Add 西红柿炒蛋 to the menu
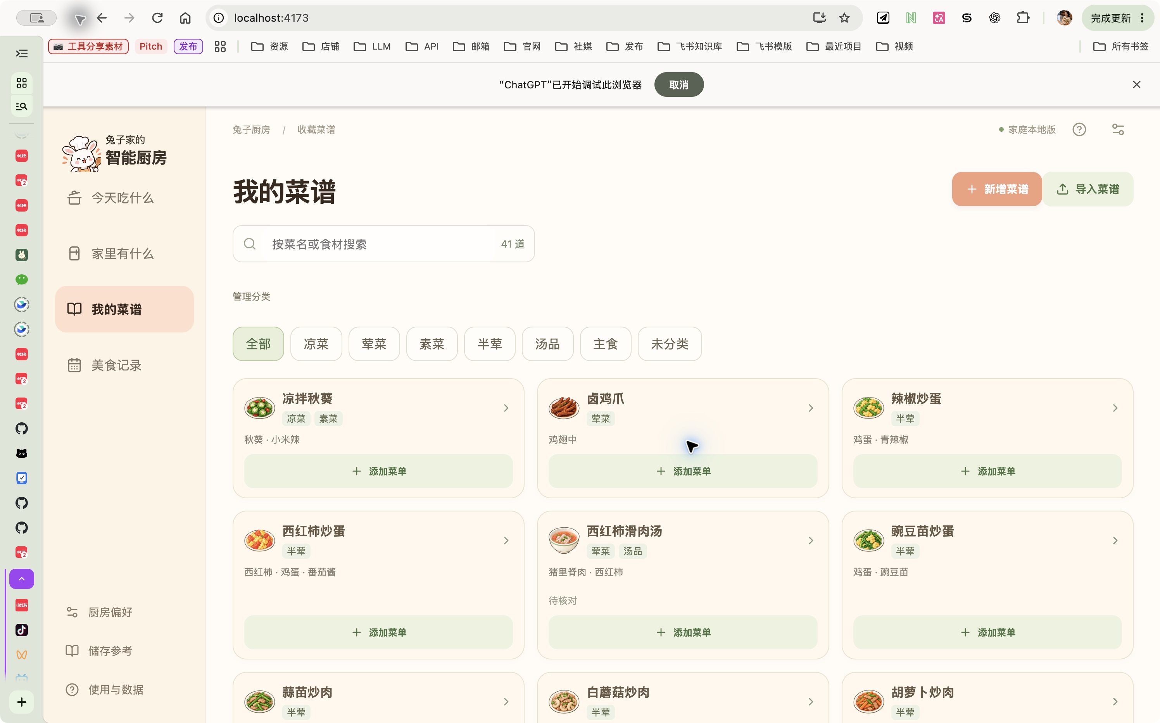The height and width of the screenshot is (723, 1160). tap(378, 632)
